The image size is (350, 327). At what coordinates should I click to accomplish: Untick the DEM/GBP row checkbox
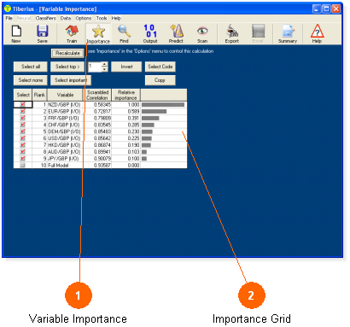[x=23, y=131]
